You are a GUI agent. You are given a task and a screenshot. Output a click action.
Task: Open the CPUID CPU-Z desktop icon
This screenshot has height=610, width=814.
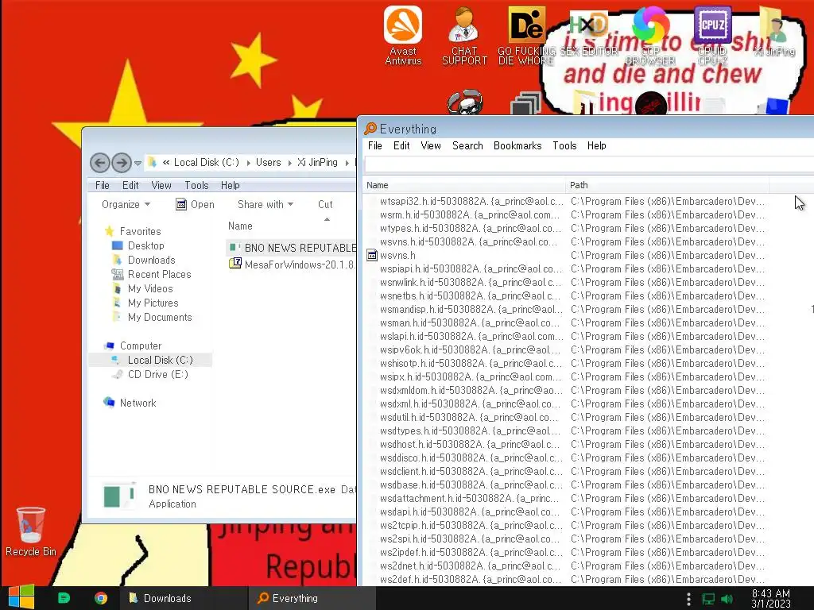point(712,35)
